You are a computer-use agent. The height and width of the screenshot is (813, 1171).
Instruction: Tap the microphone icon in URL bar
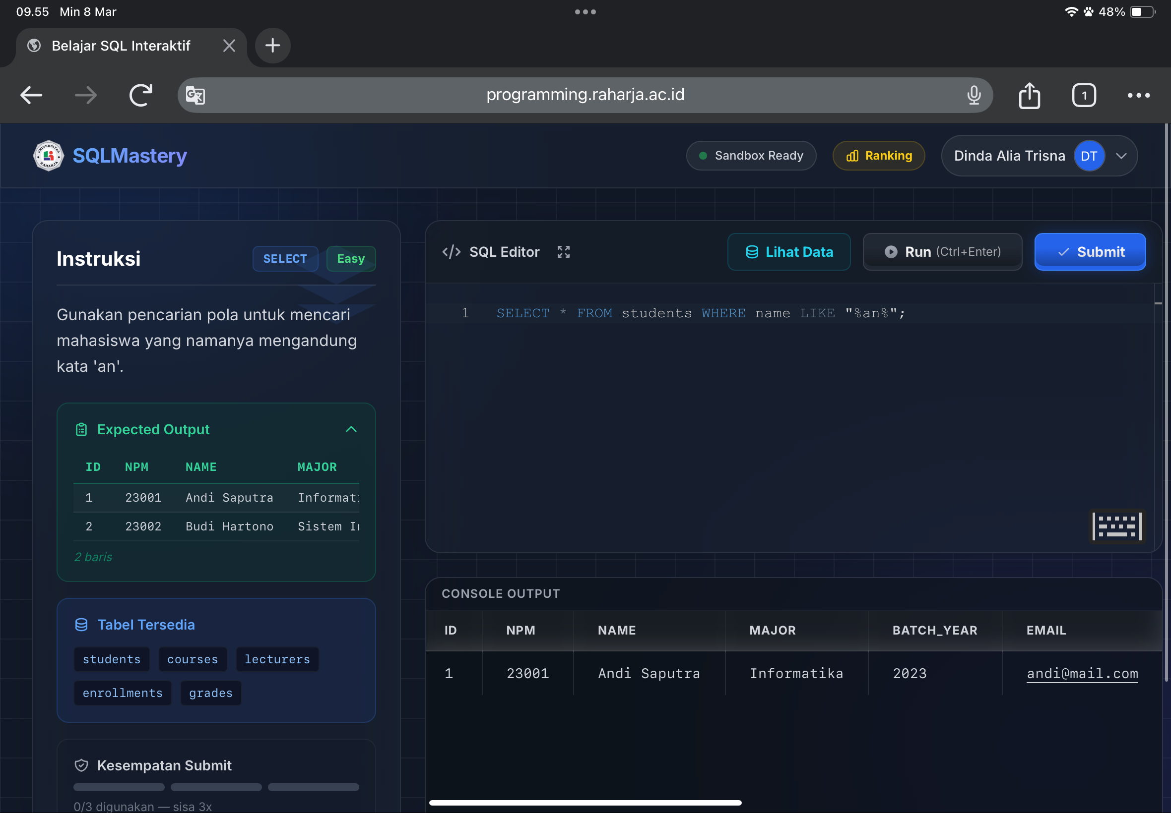(974, 95)
